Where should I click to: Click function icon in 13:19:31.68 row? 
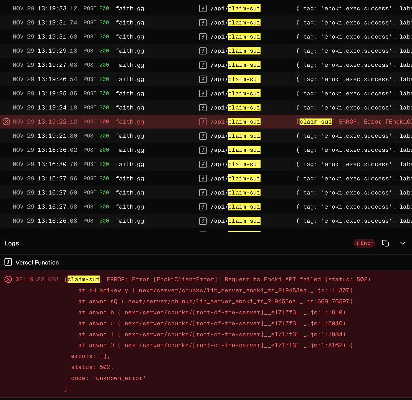coord(203,37)
